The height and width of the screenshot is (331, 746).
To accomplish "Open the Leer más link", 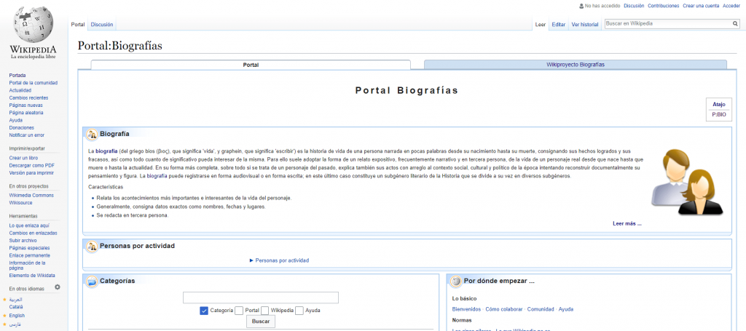I will (627, 223).
